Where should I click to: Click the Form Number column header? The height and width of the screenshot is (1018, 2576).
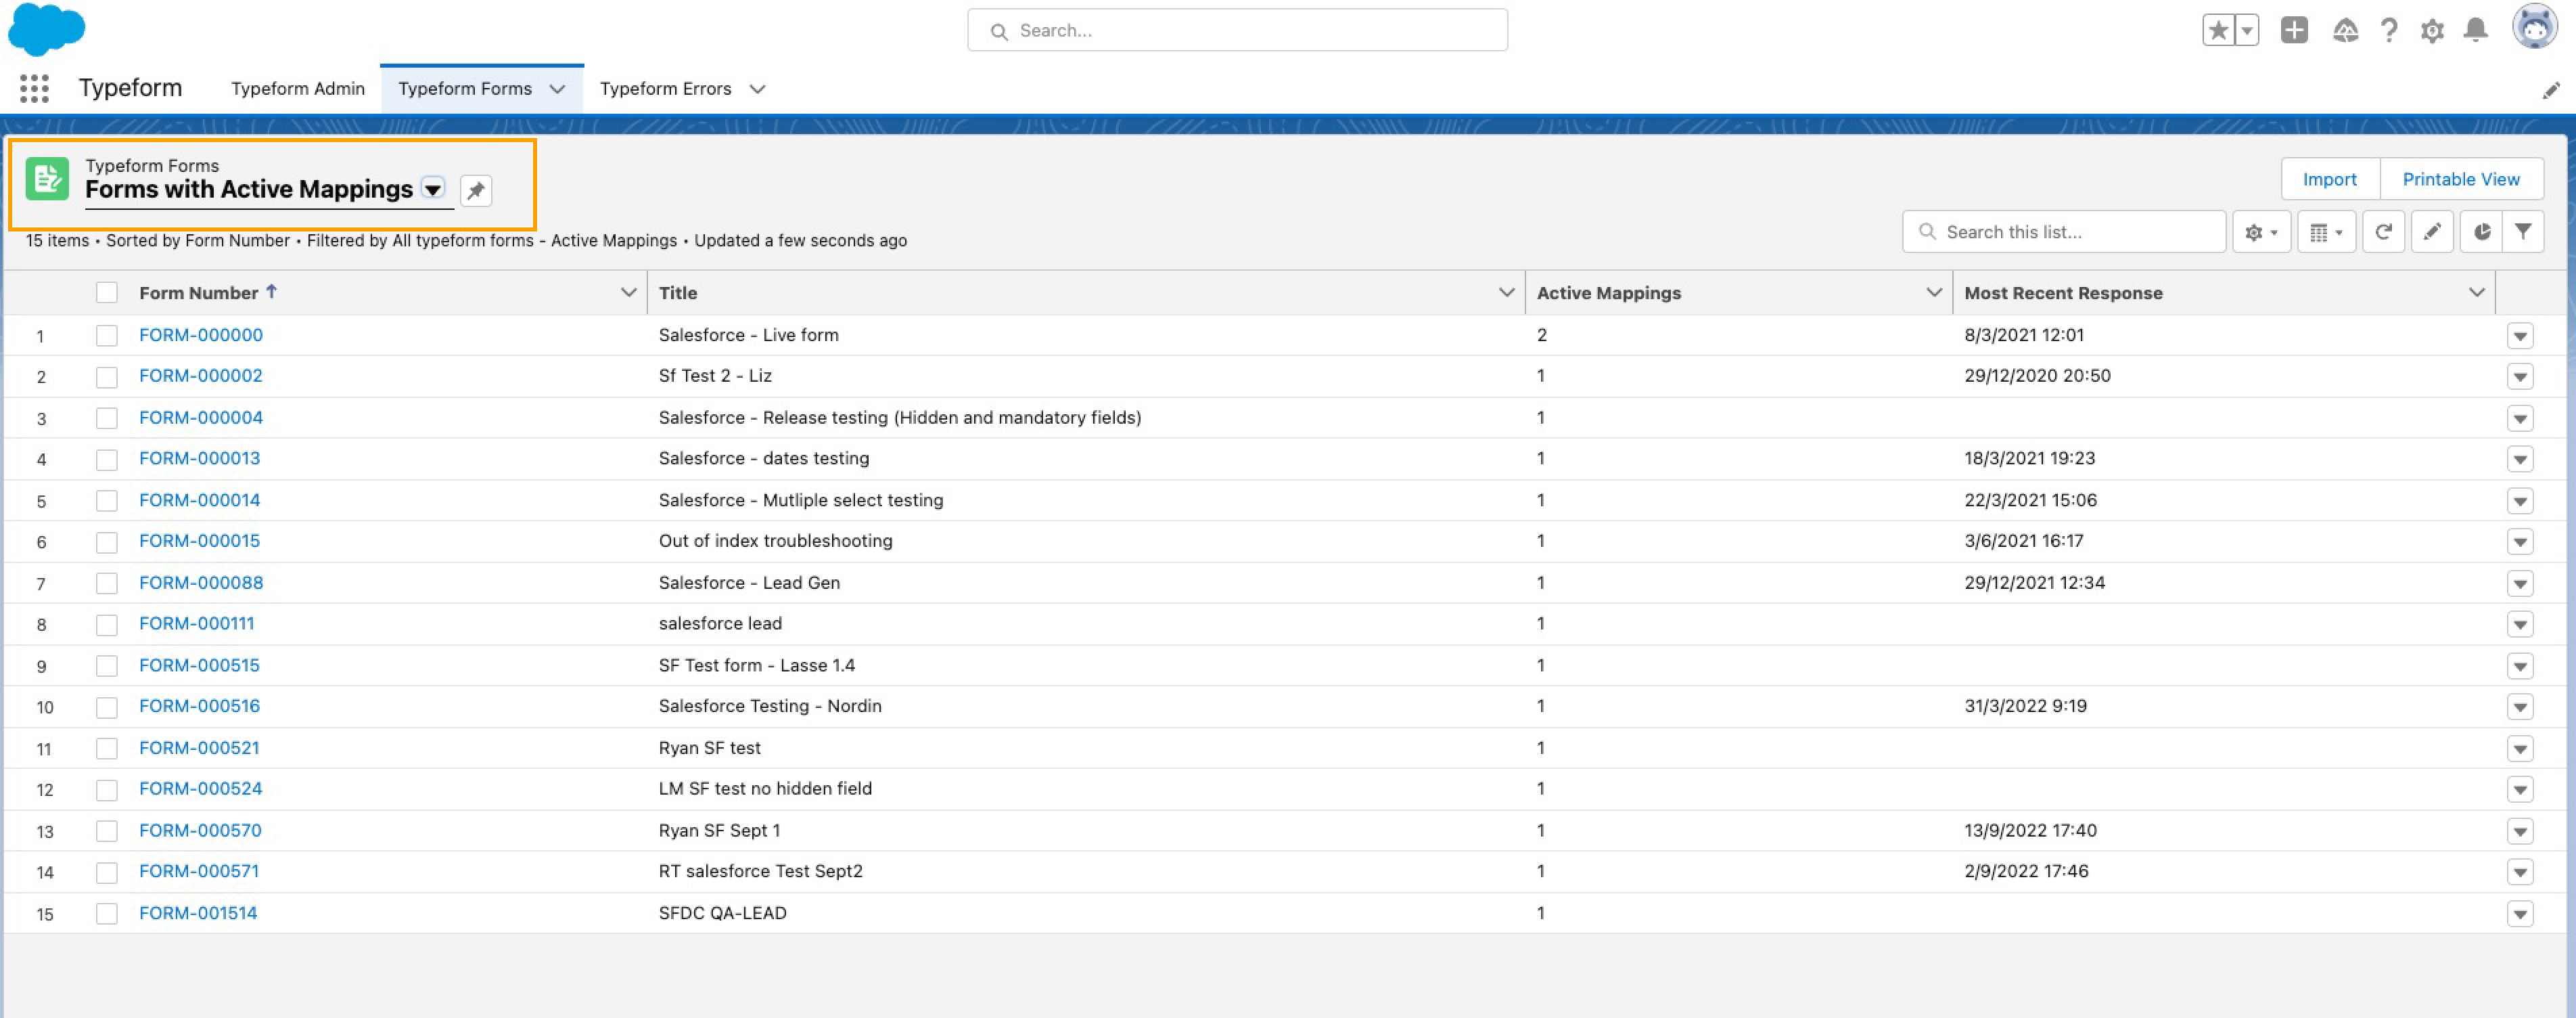(x=198, y=293)
